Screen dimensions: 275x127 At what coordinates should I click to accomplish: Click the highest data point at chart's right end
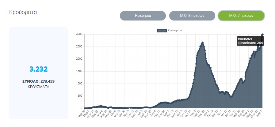tap(262, 35)
